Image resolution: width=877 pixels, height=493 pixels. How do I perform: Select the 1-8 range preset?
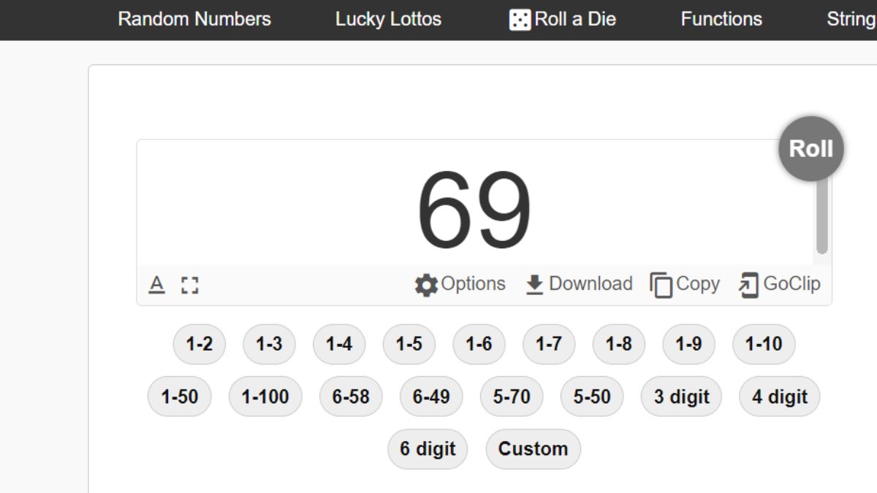point(619,344)
